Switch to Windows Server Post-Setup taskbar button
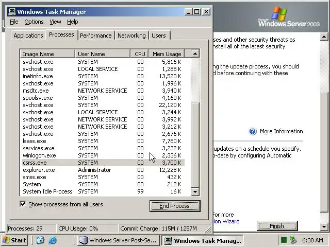The width and height of the screenshot is (330, 247). (118, 240)
